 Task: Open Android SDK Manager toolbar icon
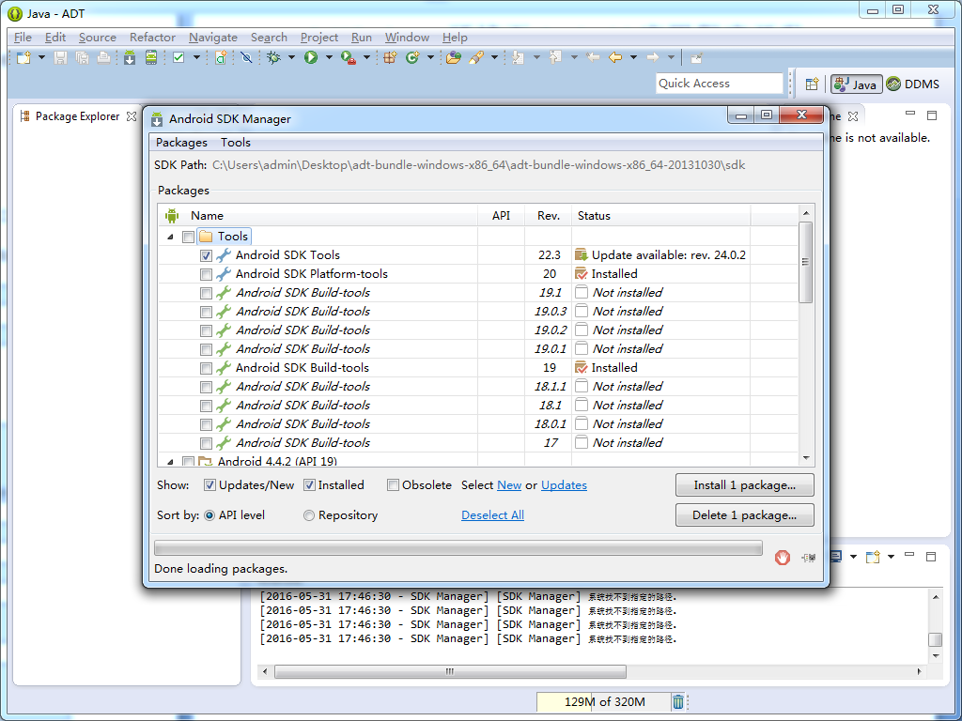tap(130, 57)
